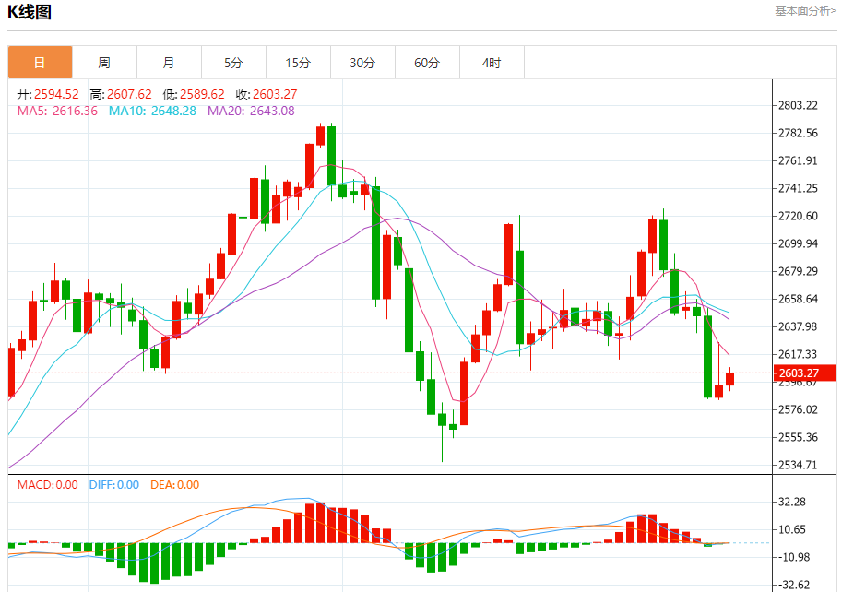Select the 60分 interval tab

[427, 63]
